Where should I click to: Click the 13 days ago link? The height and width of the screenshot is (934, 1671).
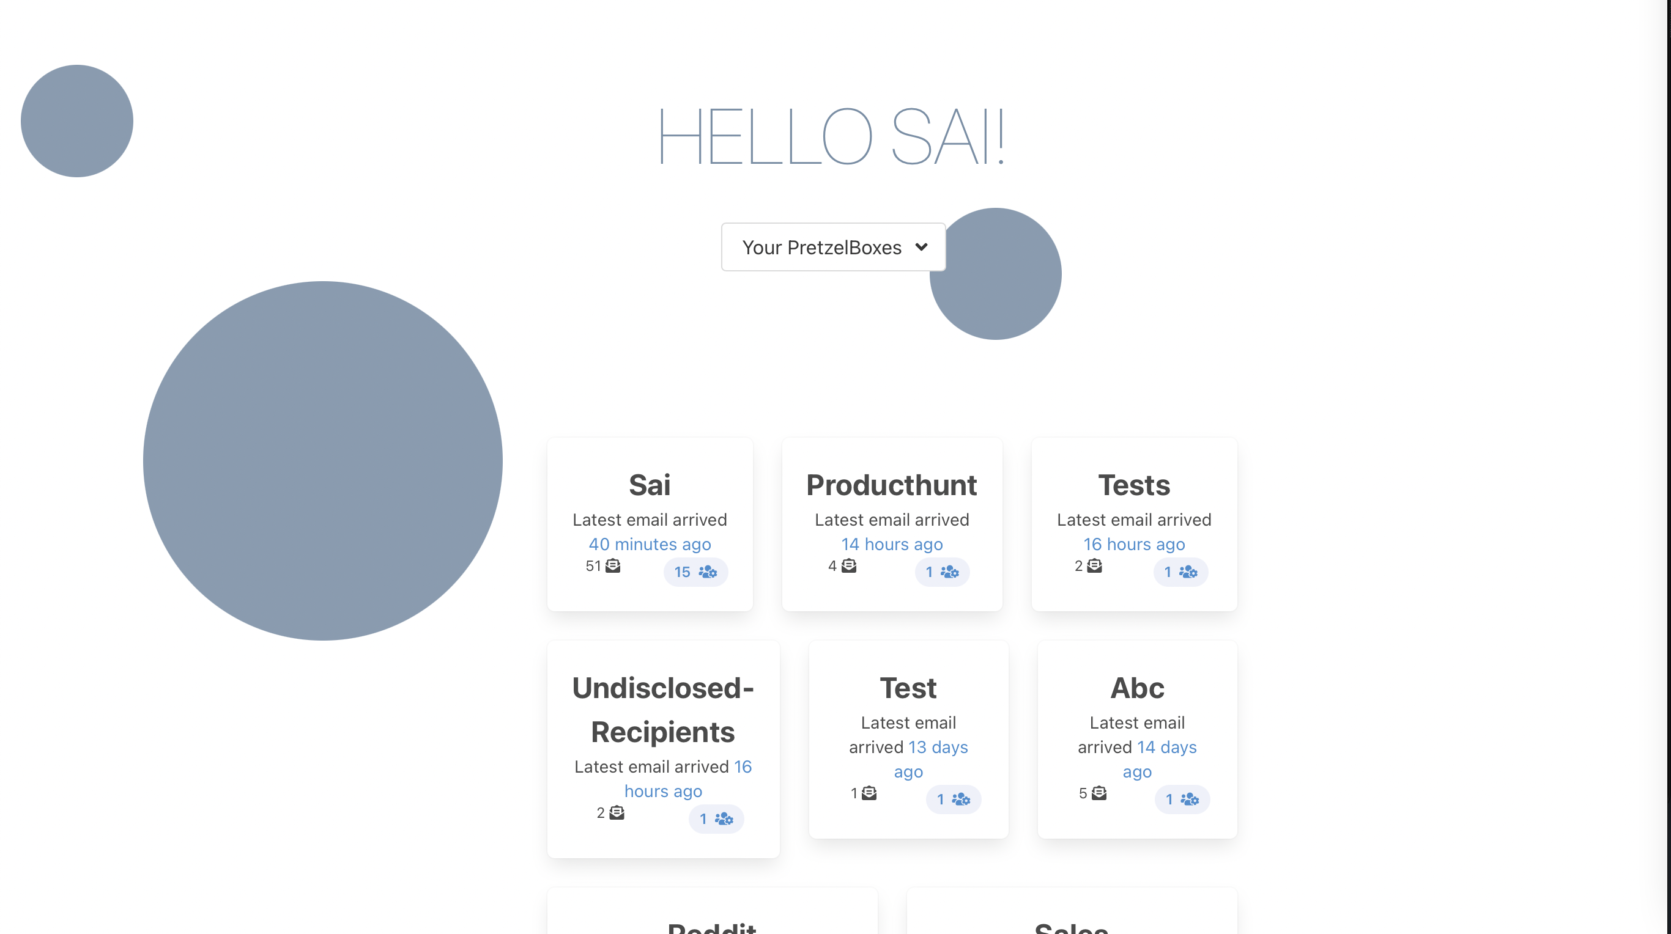[938, 748]
